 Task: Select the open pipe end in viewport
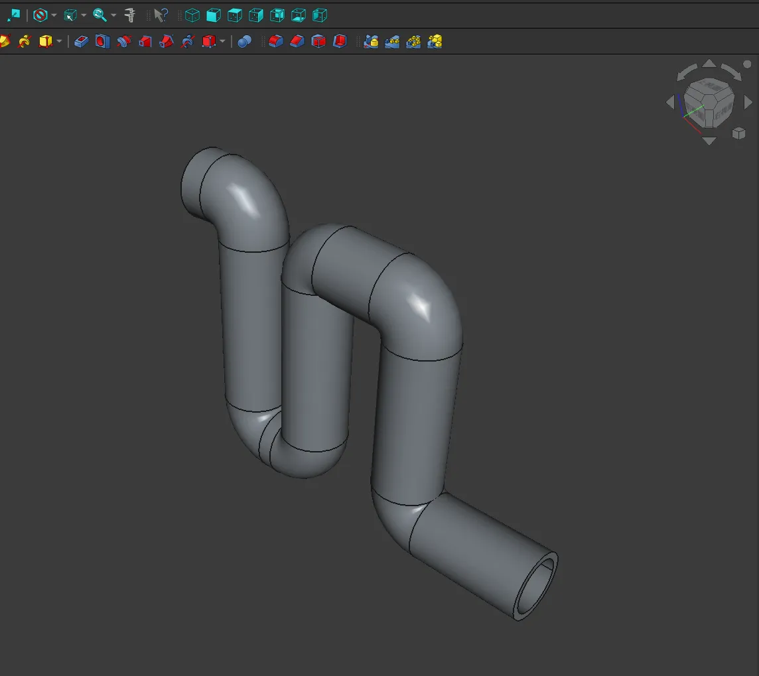pos(537,586)
